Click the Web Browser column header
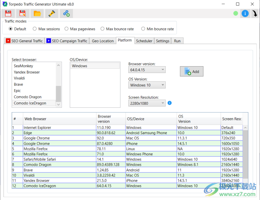260x200 pixels. tap(60, 119)
